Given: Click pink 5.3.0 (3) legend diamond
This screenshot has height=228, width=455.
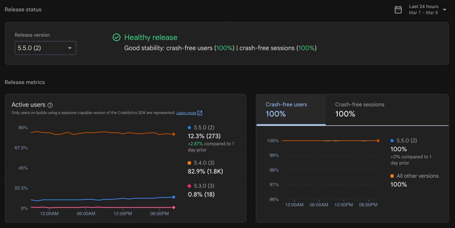Looking at the screenshot, I should (189, 186).
